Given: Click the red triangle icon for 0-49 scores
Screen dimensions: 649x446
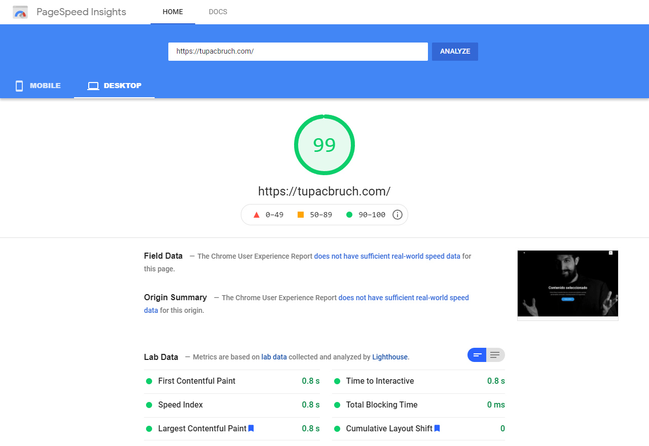Looking at the screenshot, I should click(x=256, y=214).
